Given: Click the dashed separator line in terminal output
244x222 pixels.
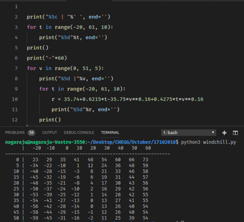Looking at the screenshot, I should coord(88,154).
